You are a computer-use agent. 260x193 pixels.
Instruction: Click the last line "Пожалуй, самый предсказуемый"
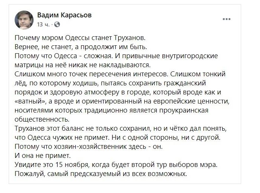coord(100,169)
